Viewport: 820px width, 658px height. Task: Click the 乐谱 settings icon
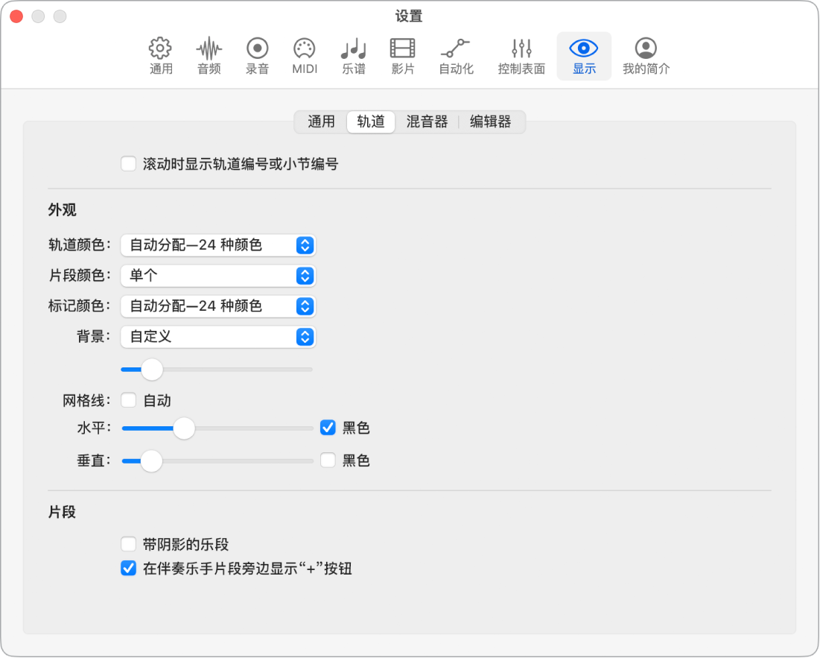[353, 55]
